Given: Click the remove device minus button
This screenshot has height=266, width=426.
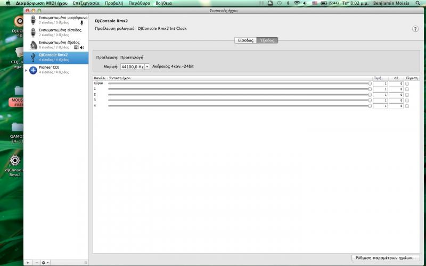Looking at the screenshot, I should tap(37, 262).
